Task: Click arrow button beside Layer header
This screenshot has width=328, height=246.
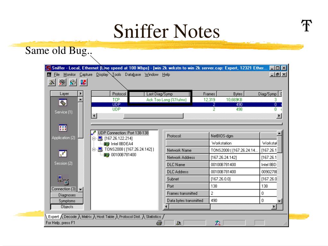Action: pos(80,94)
